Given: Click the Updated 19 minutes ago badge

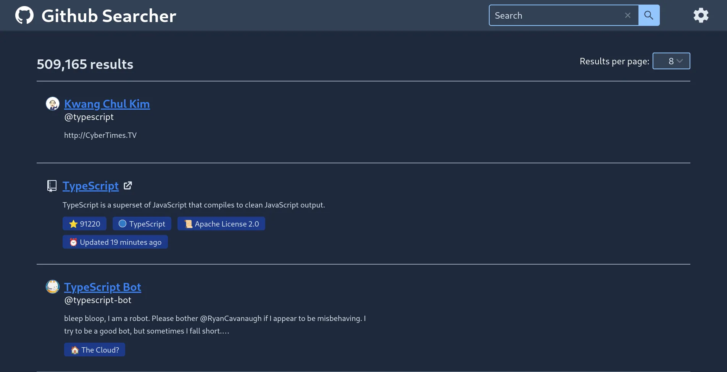Looking at the screenshot, I should point(115,242).
